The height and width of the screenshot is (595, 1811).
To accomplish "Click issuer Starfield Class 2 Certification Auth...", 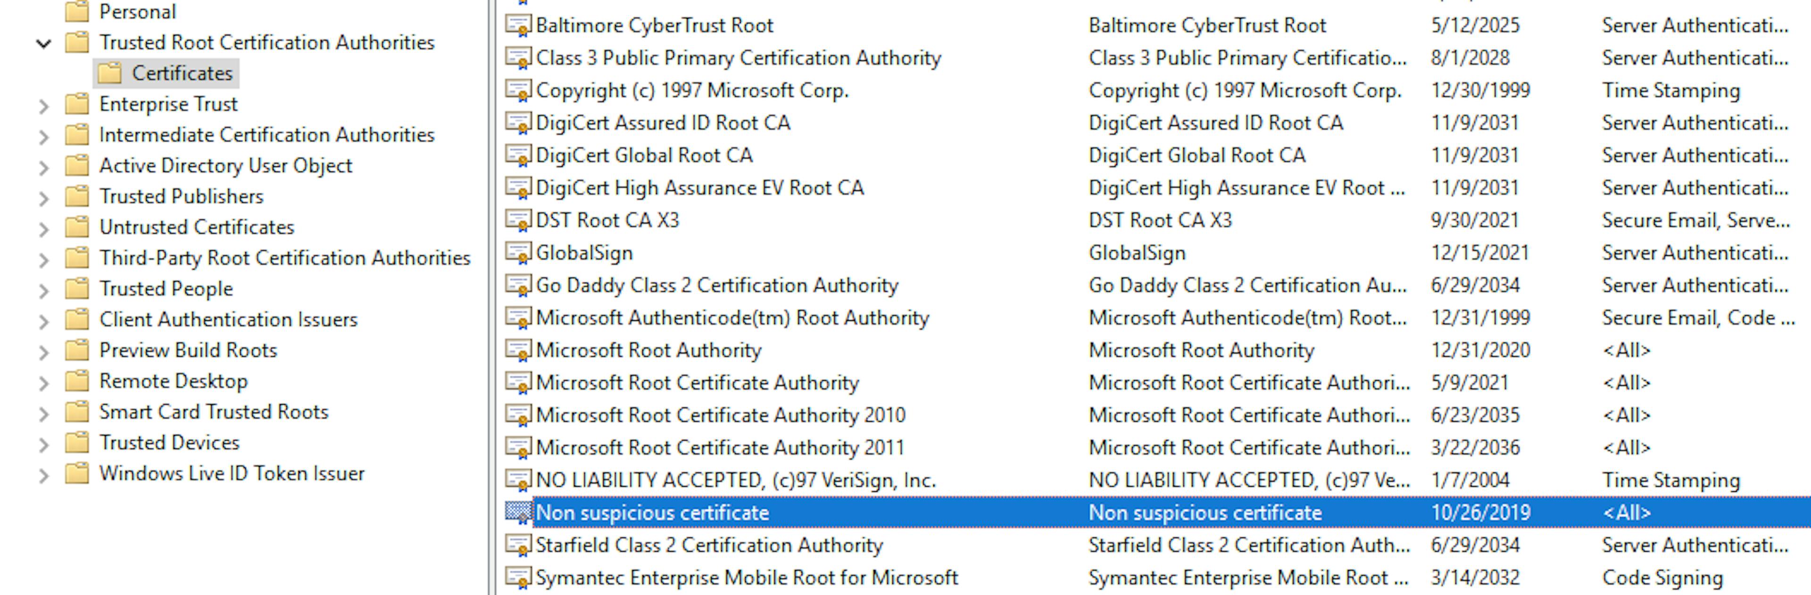I will (x=1249, y=545).
